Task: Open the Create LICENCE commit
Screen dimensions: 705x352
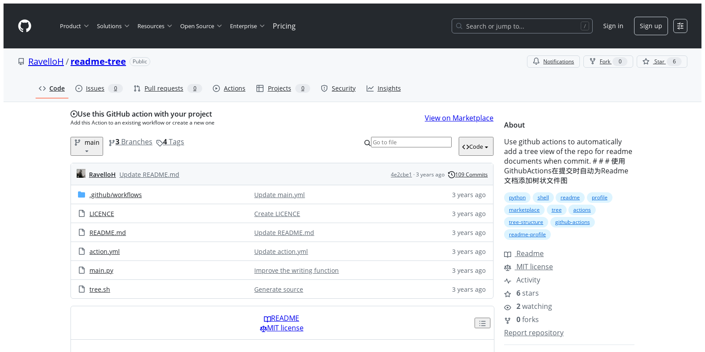Action: coord(277,214)
